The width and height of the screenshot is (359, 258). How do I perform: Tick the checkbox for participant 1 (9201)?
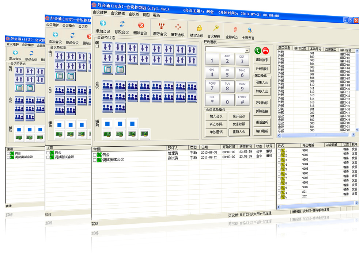[x=280, y=150]
